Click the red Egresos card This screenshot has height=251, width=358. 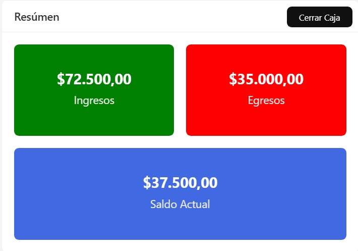[266, 121]
